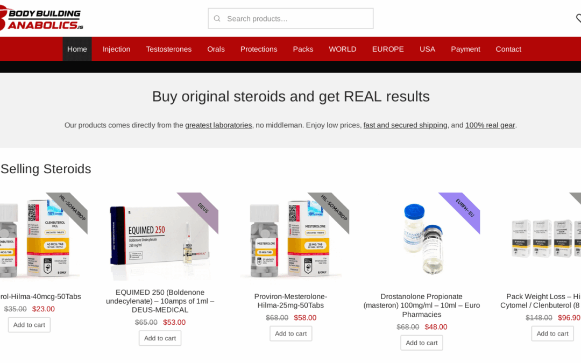Image resolution: width=581 pixels, height=363 pixels.
Task: Open the EUROPE warehouse menu
Action: point(388,49)
